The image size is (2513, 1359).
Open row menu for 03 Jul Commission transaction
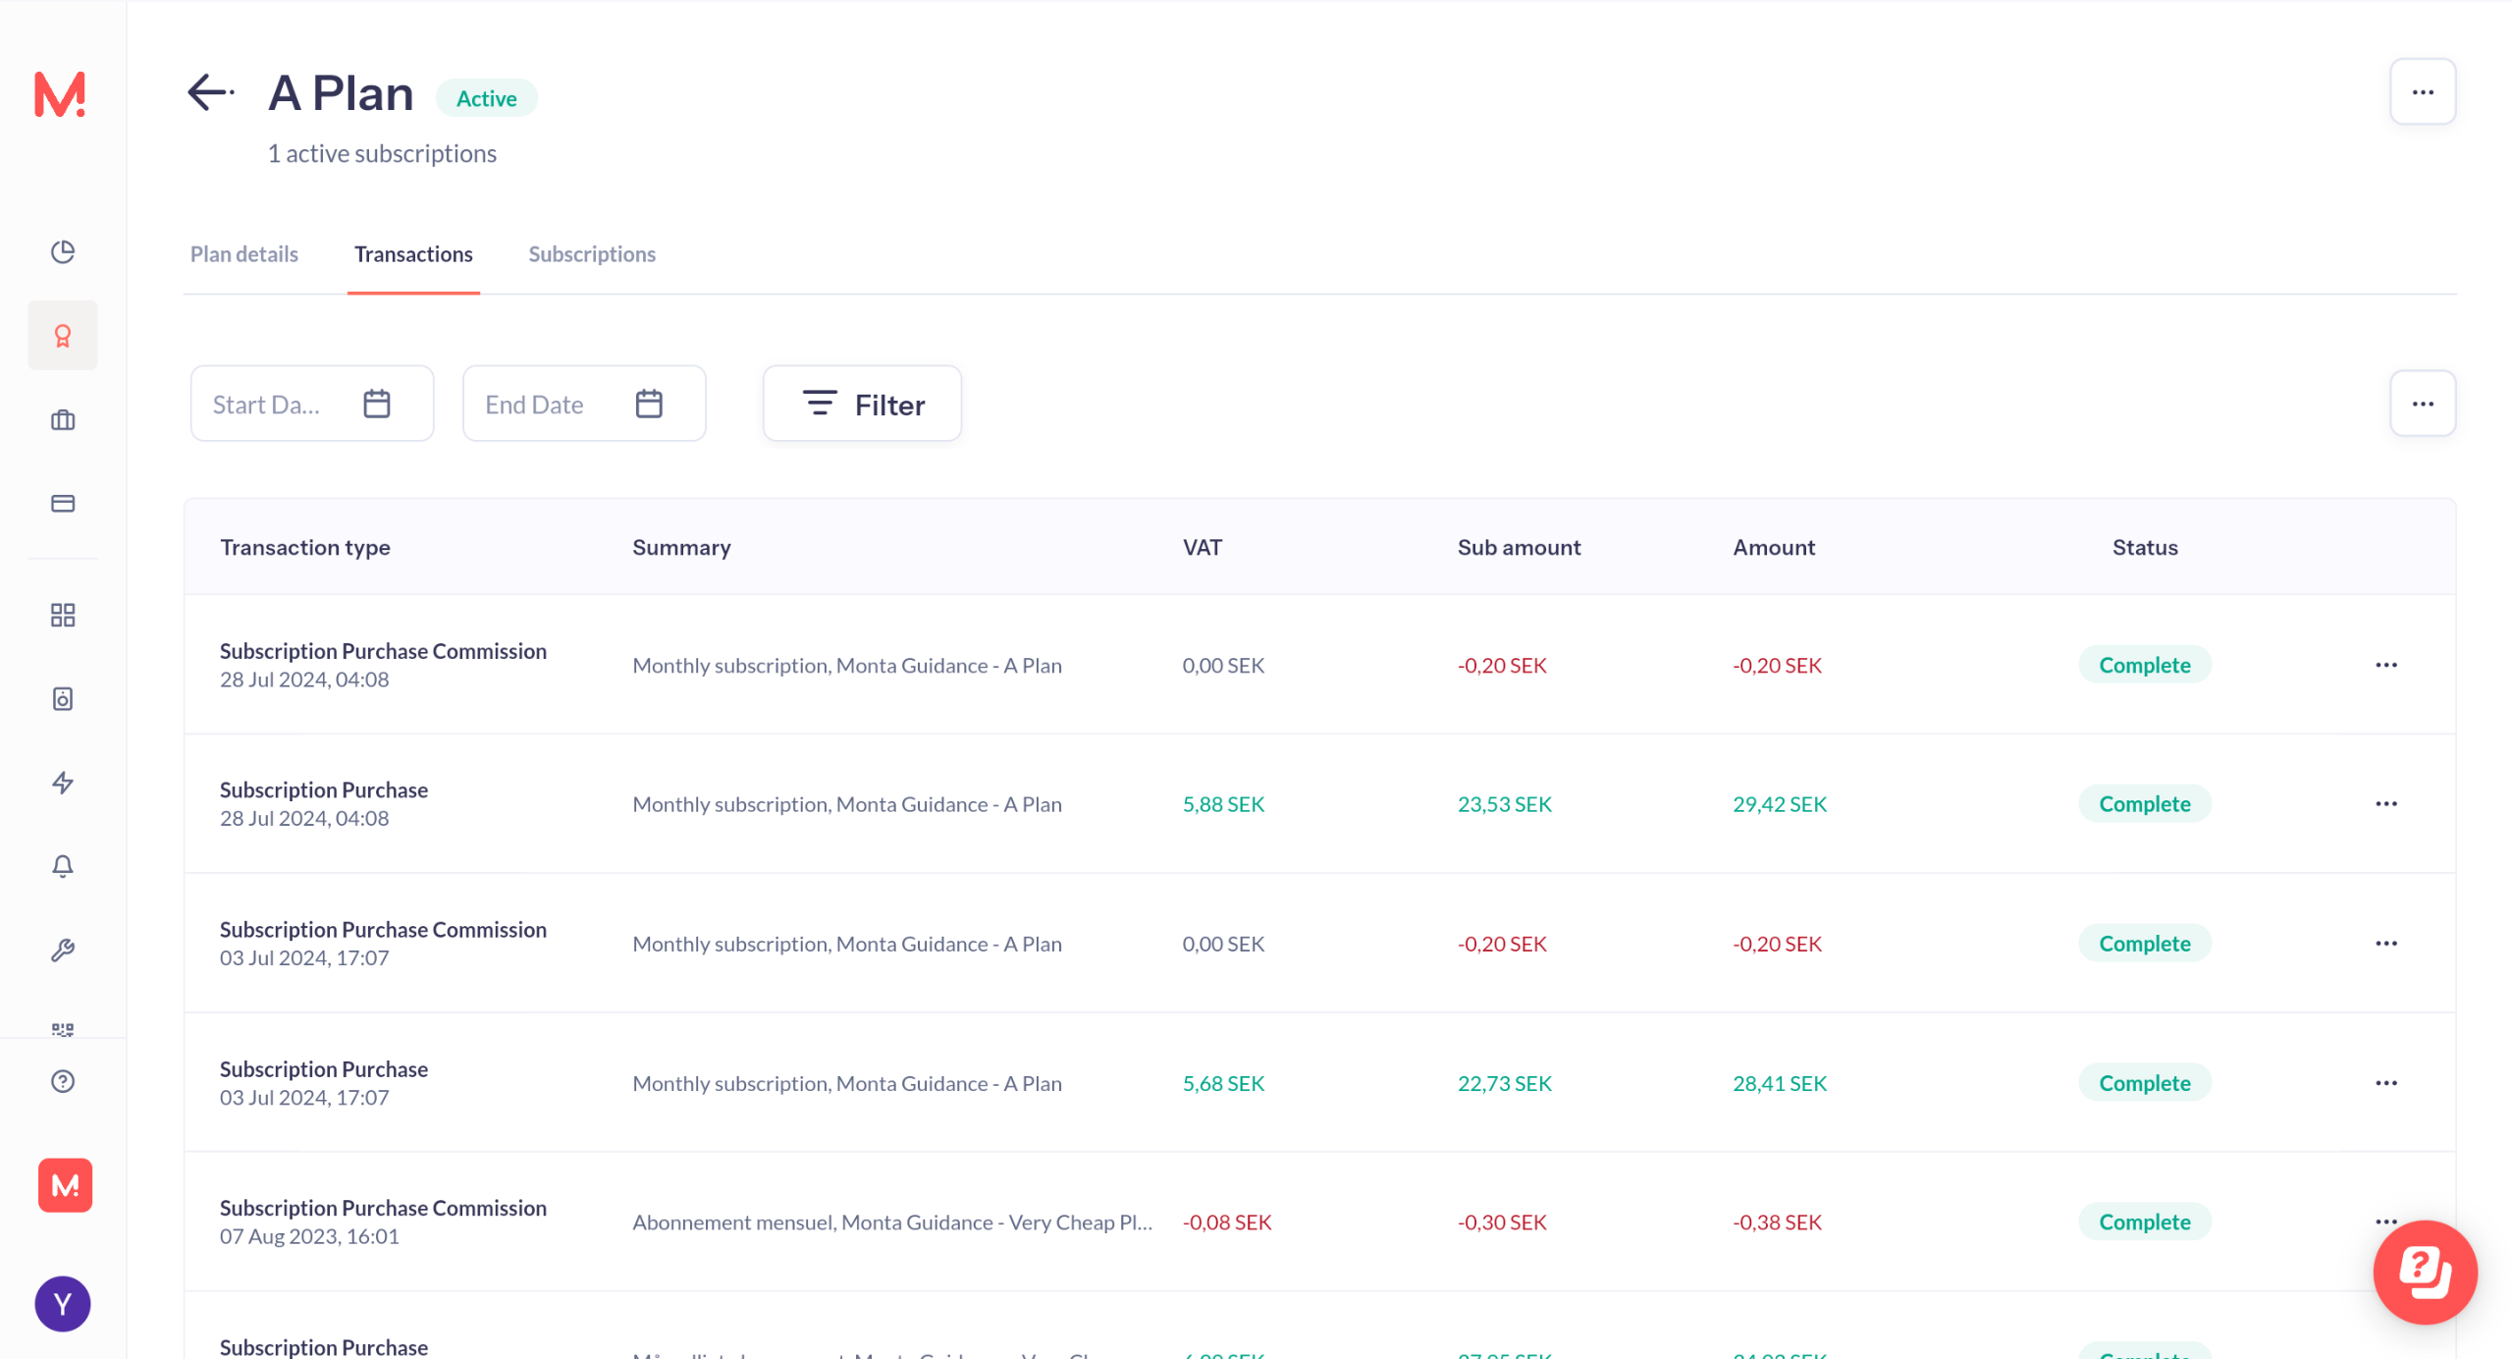pos(2386,944)
